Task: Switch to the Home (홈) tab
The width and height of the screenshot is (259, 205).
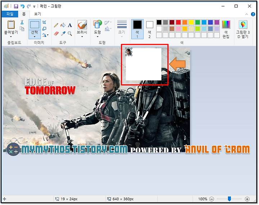Action: point(24,14)
